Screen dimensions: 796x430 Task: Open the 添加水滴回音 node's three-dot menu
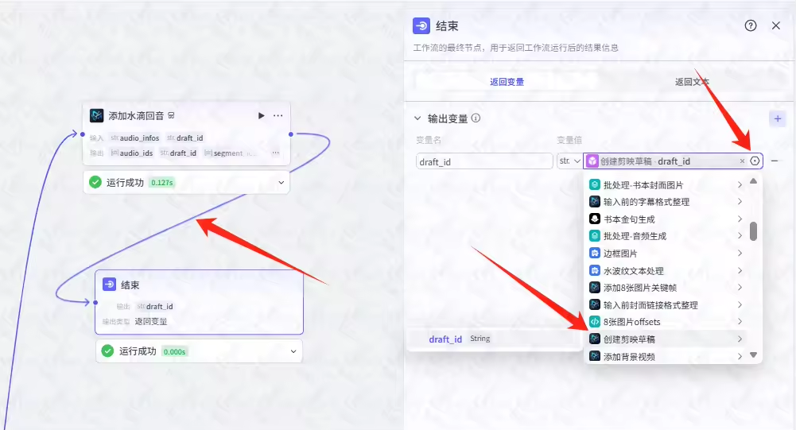tap(278, 116)
